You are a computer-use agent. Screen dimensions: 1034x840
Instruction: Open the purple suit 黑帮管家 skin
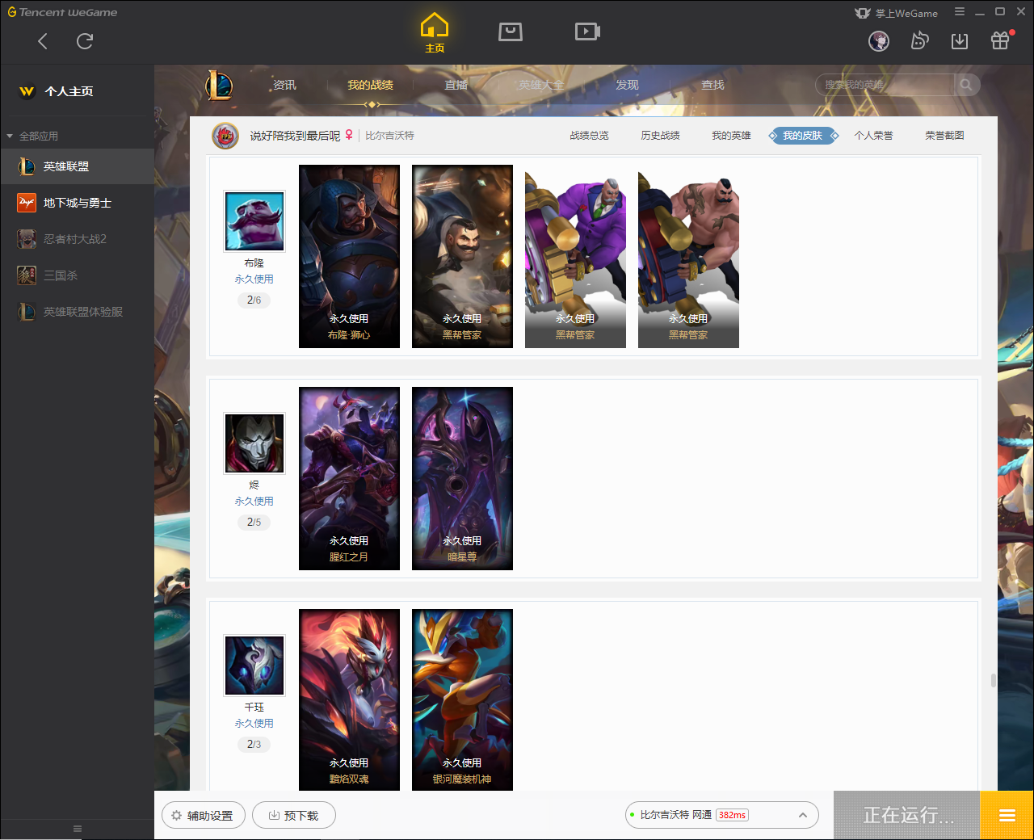tap(575, 257)
